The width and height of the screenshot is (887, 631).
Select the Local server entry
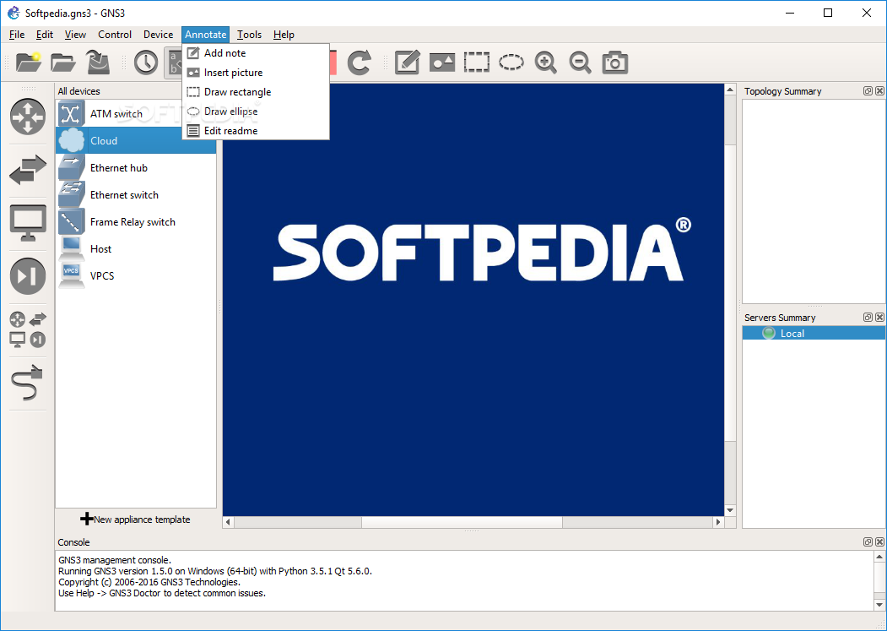point(814,334)
